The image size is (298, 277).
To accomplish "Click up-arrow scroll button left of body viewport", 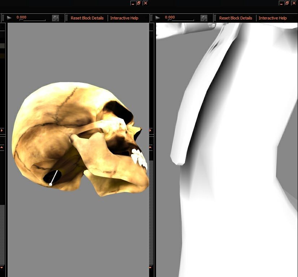I will [150, 147].
